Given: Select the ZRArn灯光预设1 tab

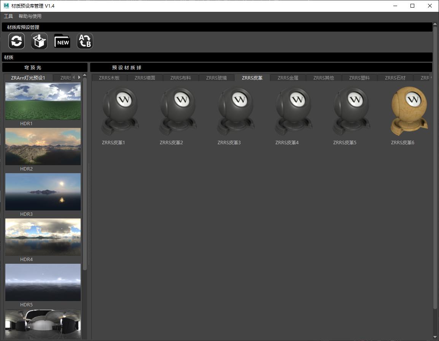Looking at the screenshot, I should [x=28, y=78].
